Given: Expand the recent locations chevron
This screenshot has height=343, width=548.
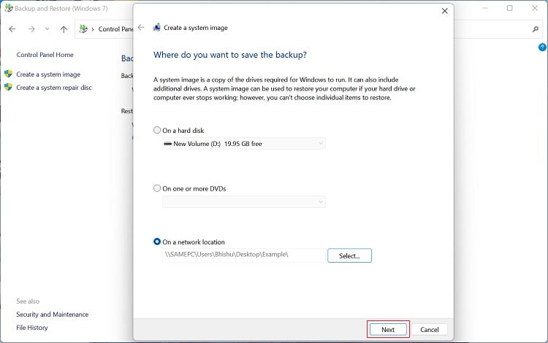Looking at the screenshot, I should click(x=47, y=29).
